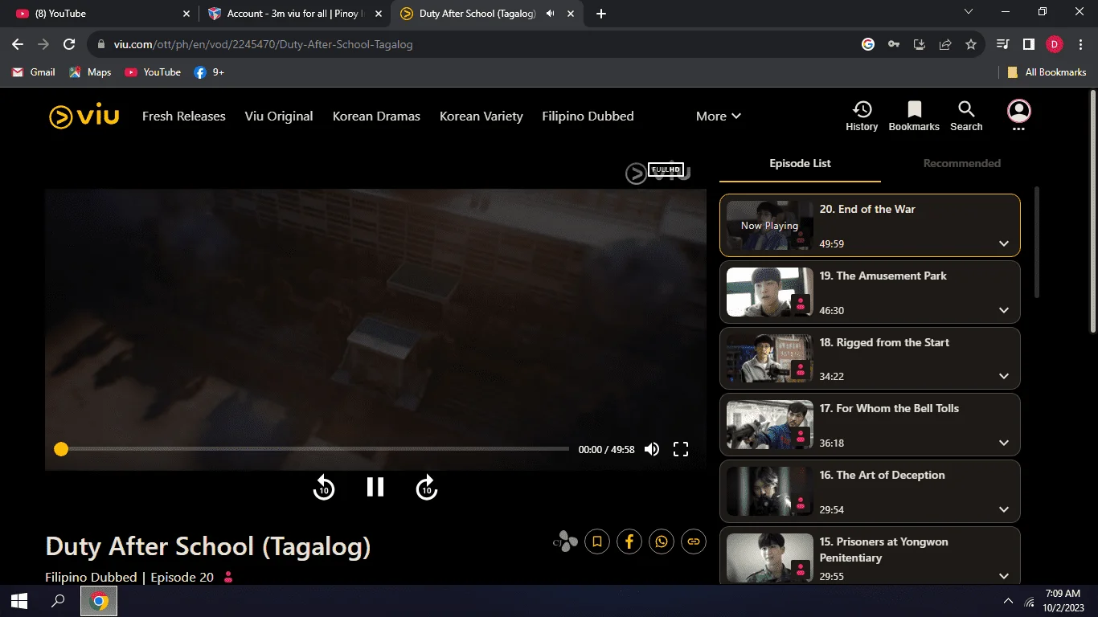Open the All Bookmarks folder
This screenshot has width=1098, height=617.
pyautogui.click(x=1047, y=72)
